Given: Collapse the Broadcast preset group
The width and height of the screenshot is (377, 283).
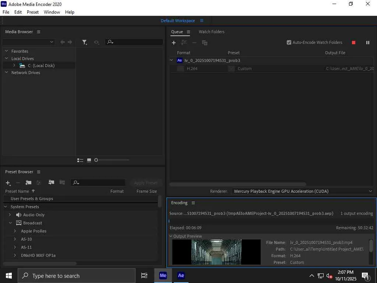Looking at the screenshot, I should point(10,223).
